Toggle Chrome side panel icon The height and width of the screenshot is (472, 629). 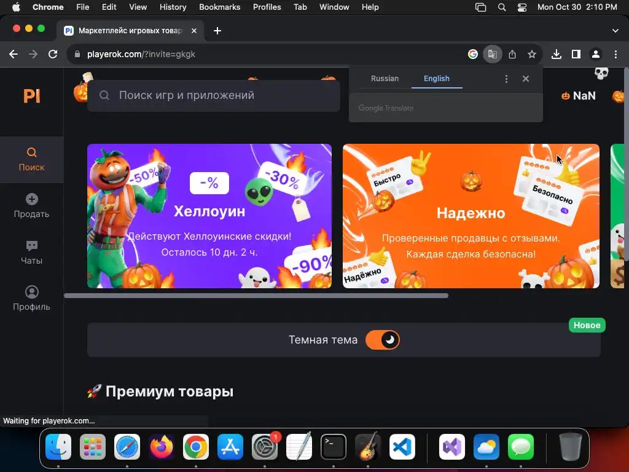point(576,54)
